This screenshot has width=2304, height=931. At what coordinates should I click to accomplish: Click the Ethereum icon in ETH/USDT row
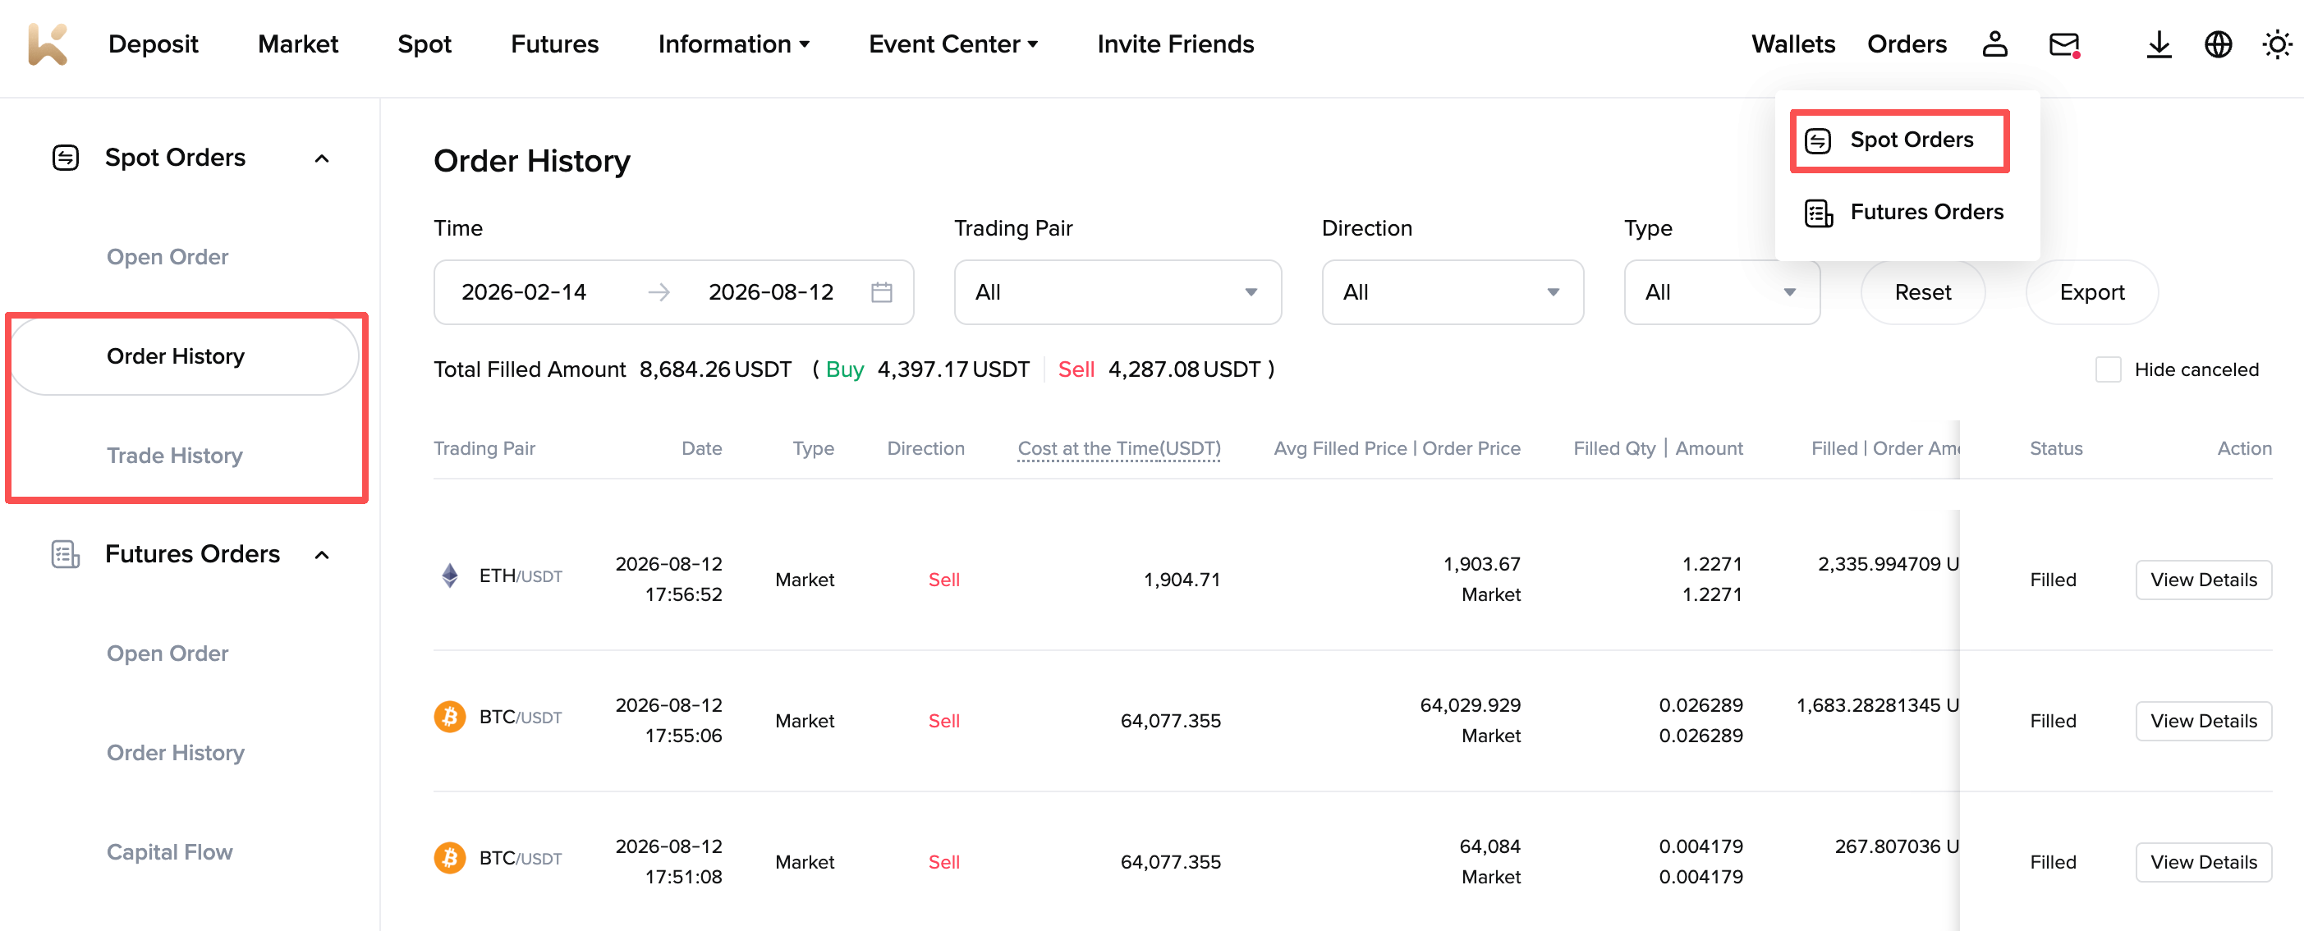(450, 575)
